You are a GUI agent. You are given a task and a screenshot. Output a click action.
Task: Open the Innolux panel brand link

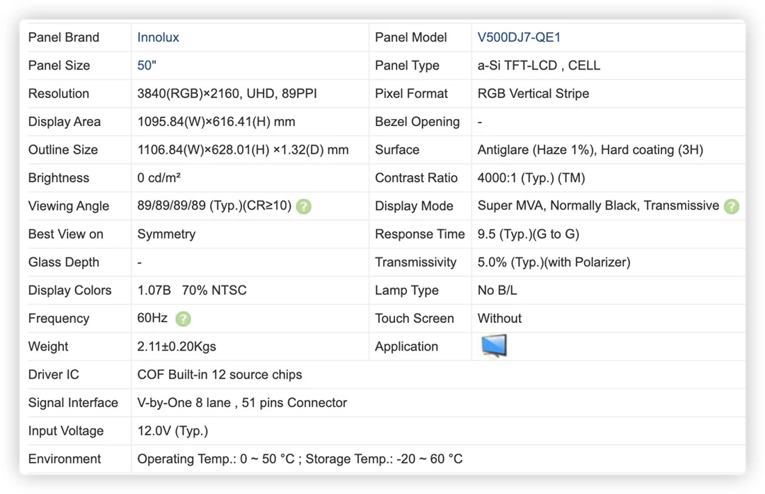(158, 37)
